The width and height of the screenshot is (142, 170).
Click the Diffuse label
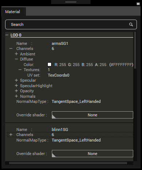tap(27, 59)
